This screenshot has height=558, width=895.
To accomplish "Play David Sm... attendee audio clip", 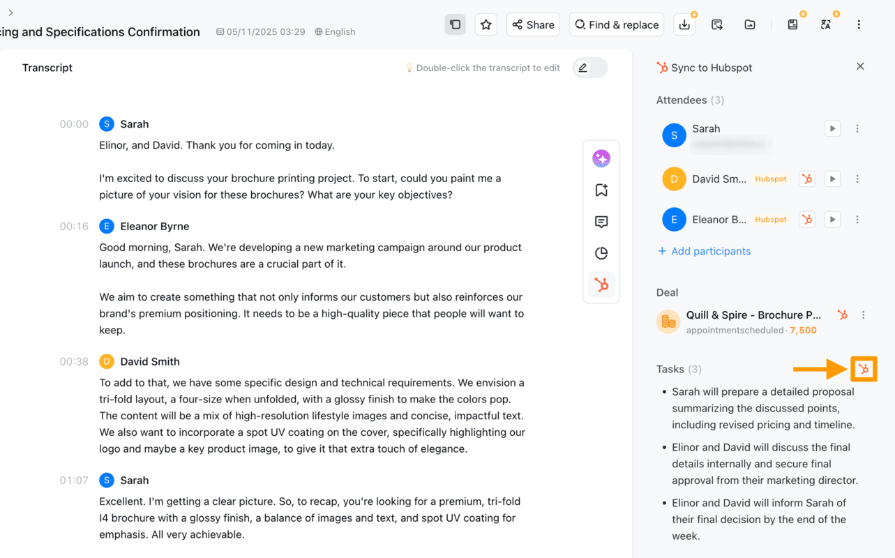I will click(x=832, y=179).
